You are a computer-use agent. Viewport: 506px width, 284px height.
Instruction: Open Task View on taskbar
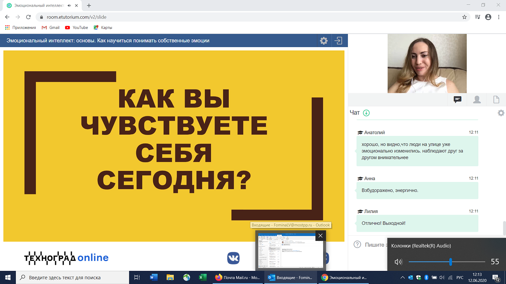pyautogui.click(x=137, y=277)
